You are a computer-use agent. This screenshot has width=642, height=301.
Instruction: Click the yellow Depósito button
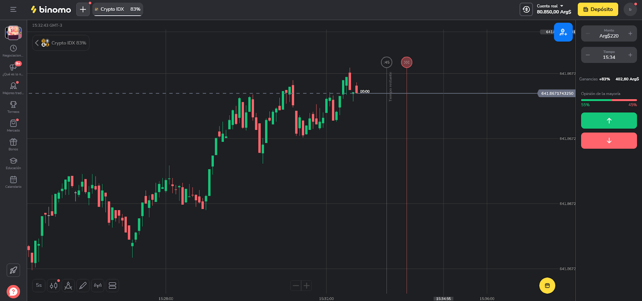coord(598,9)
